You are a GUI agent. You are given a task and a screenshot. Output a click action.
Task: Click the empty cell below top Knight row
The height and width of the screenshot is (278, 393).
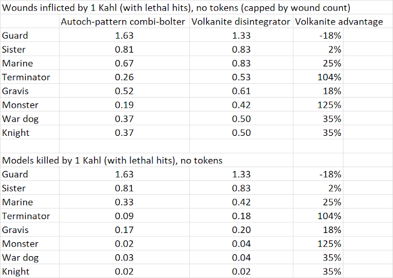(29, 147)
